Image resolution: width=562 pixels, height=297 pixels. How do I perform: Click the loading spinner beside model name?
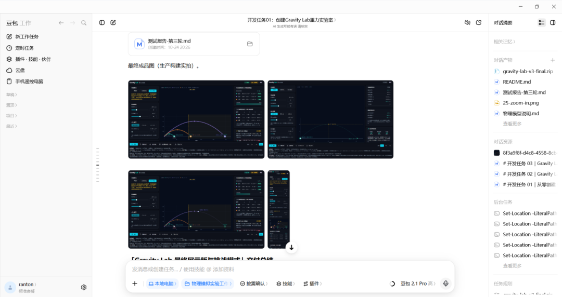[392, 284]
